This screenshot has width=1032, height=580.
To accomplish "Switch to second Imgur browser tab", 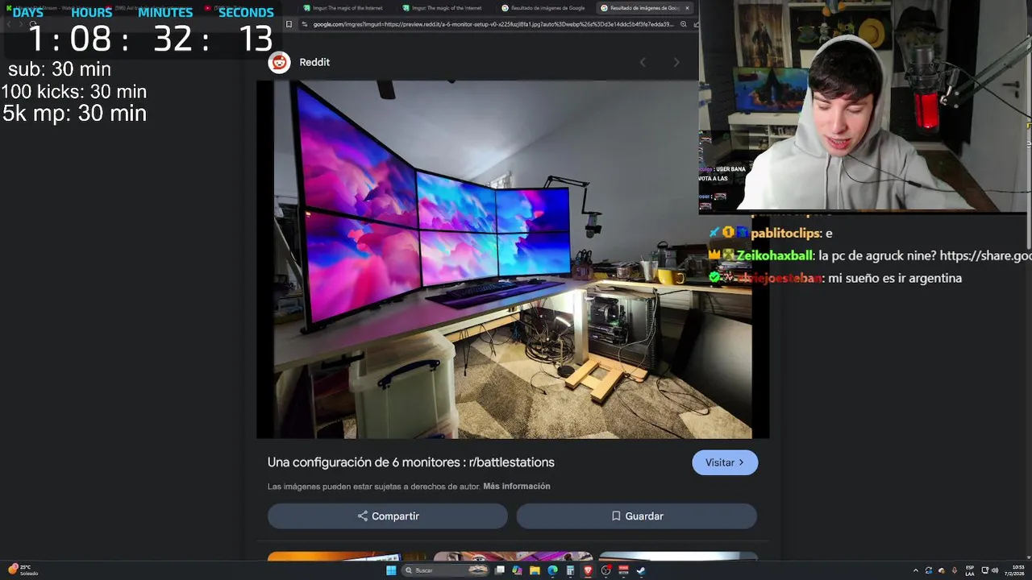I will [446, 8].
